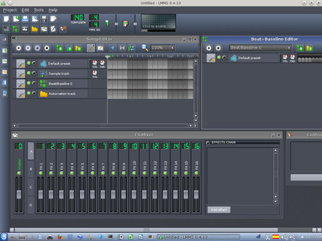Mute the Beat/Bassline 0 track

click(x=29, y=83)
